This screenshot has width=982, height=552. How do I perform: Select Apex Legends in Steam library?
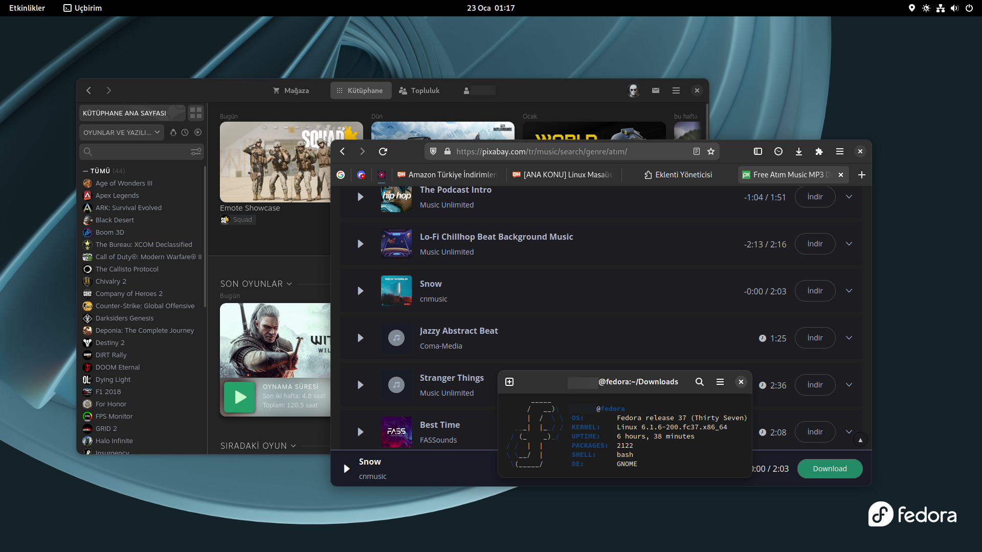tap(117, 196)
